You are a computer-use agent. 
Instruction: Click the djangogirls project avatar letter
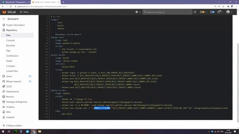click(4, 19)
